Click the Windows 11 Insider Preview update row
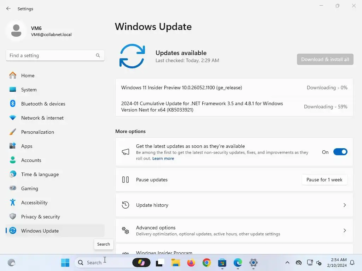The width and height of the screenshot is (362, 271). coord(234,88)
